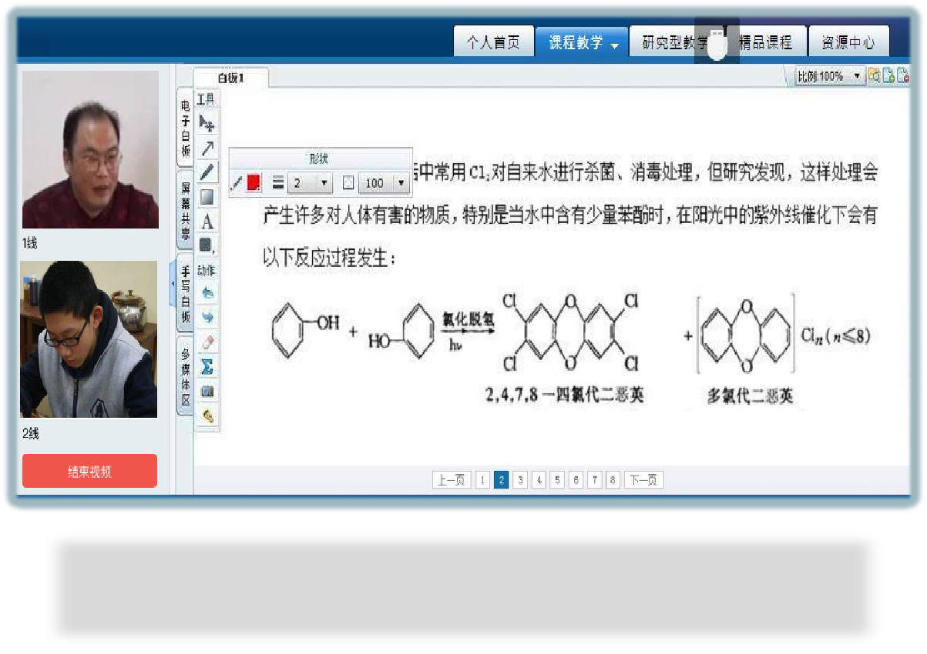Screen dimensions: 927x654
Task: Click the redo action icon
Action: [x=207, y=317]
